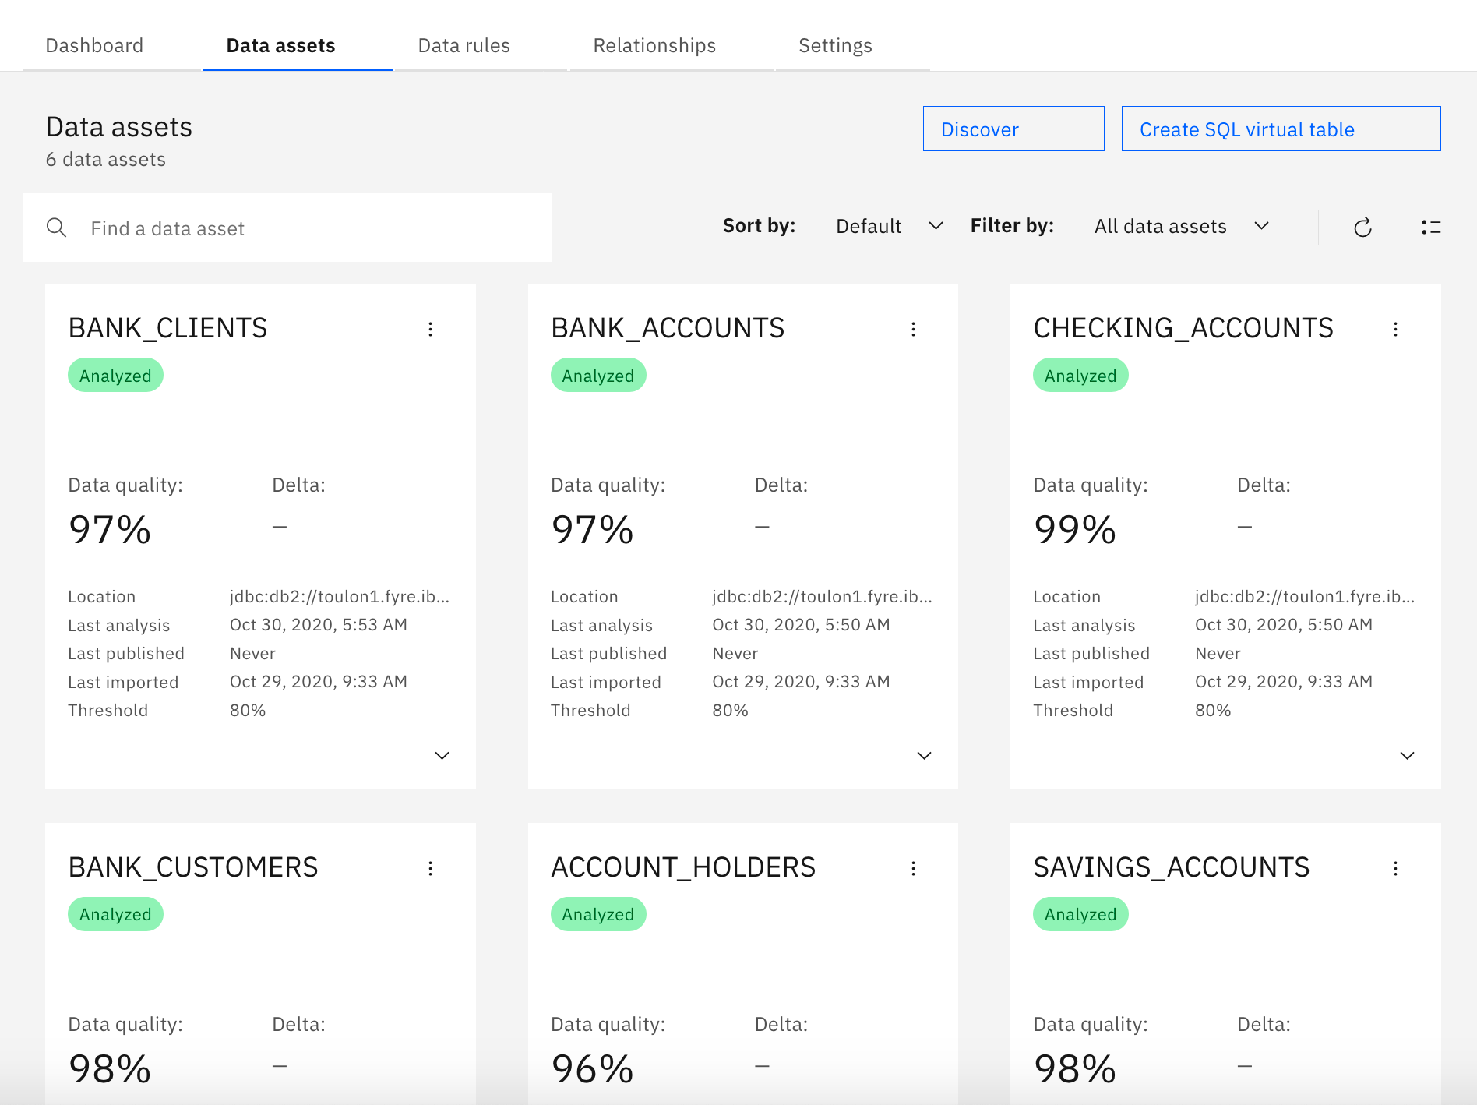The height and width of the screenshot is (1105, 1477).
Task: Click the Discover button
Action: 1013,129
